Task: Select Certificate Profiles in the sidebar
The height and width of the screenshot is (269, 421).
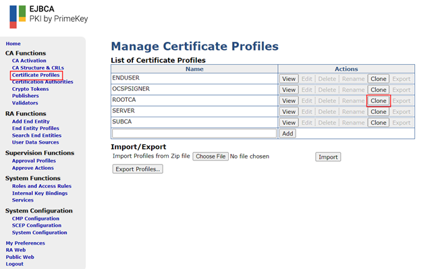Action: point(36,75)
